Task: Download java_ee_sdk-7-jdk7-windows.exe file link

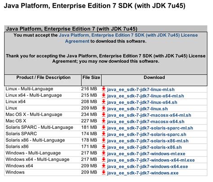Action: point(143,173)
